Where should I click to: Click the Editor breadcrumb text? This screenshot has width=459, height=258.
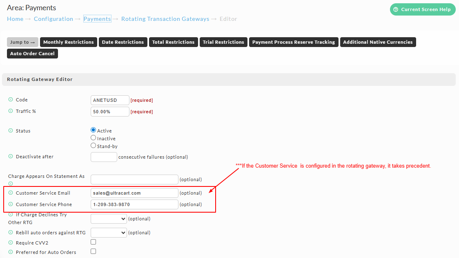pos(228,19)
